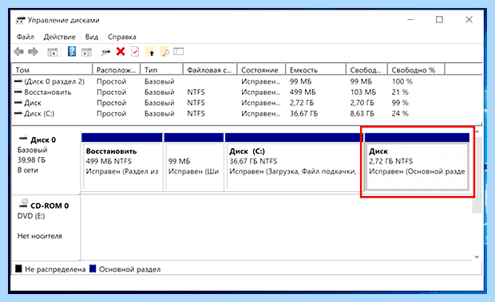Open the Вид menu

pos(92,37)
